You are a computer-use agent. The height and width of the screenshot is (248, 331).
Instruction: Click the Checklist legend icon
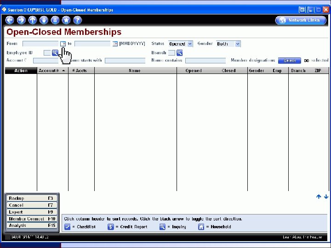click(x=67, y=227)
